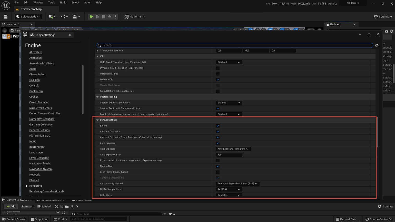Click the Skip frame button
395x222 pixels.
97,17
